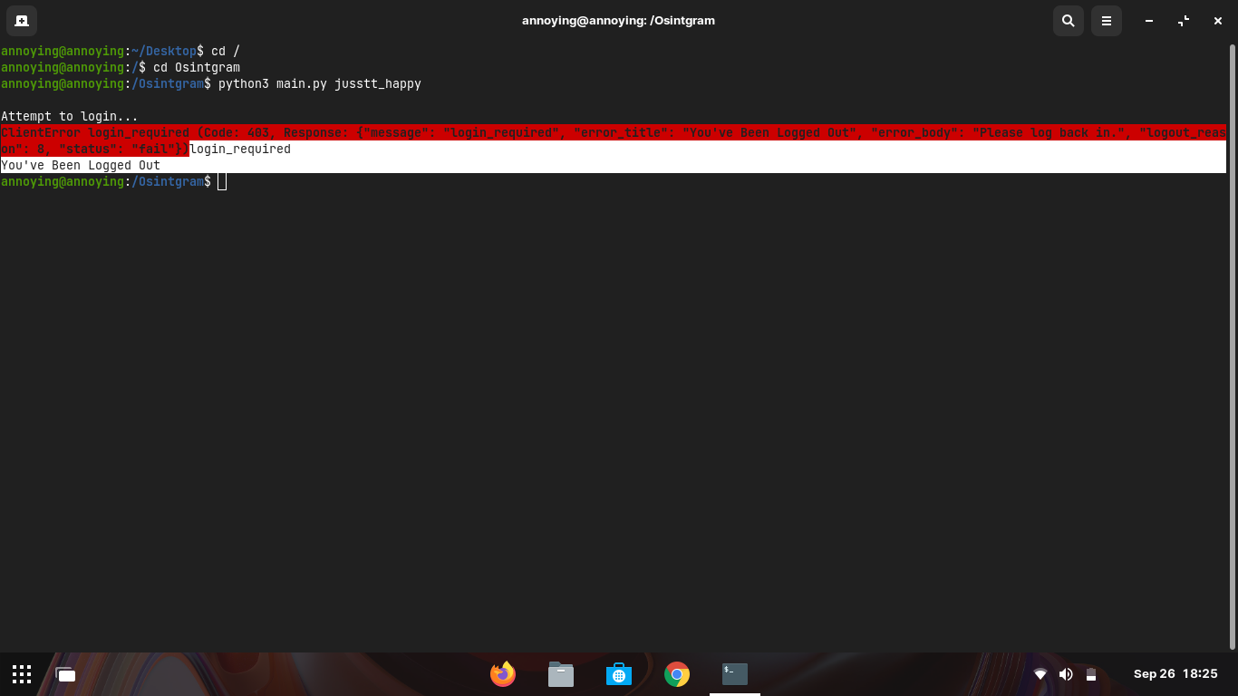Open the applications grid menu
1238x696 pixels.
tap(21, 674)
